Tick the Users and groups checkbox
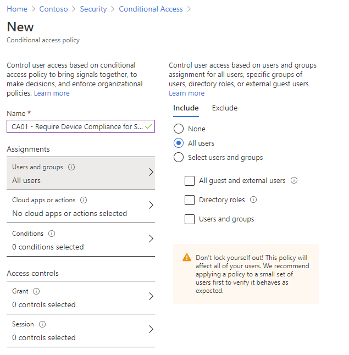Viewport: 349px width, 355px height. point(190,219)
